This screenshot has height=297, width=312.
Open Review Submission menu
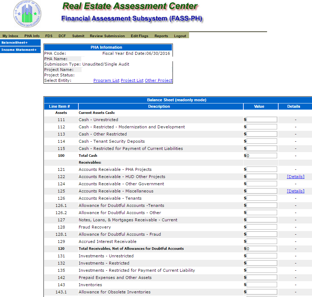(107, 36)
